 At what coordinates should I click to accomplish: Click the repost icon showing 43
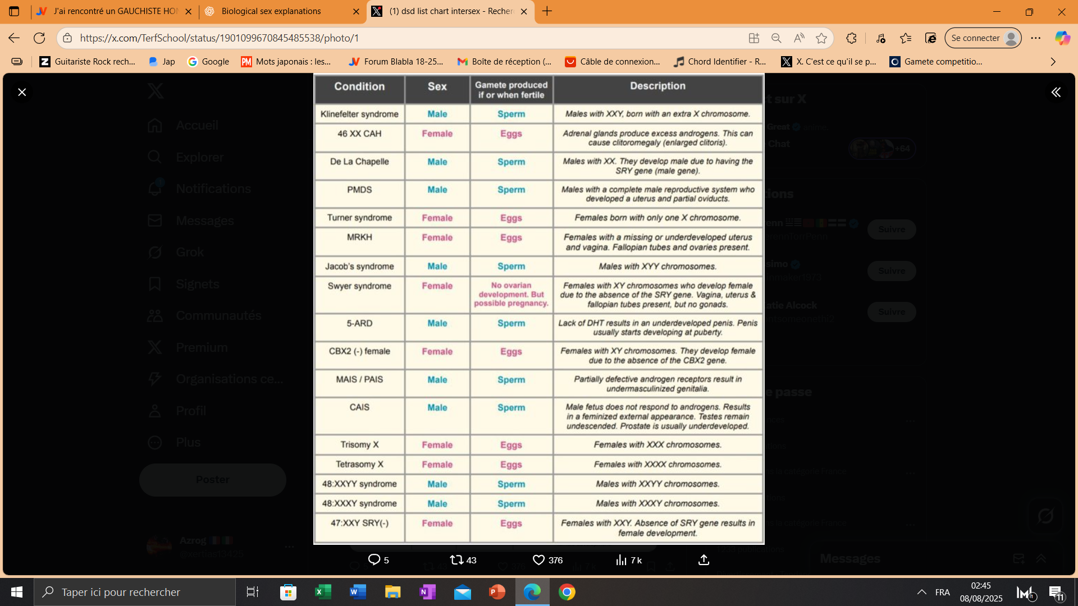point(456,560)
